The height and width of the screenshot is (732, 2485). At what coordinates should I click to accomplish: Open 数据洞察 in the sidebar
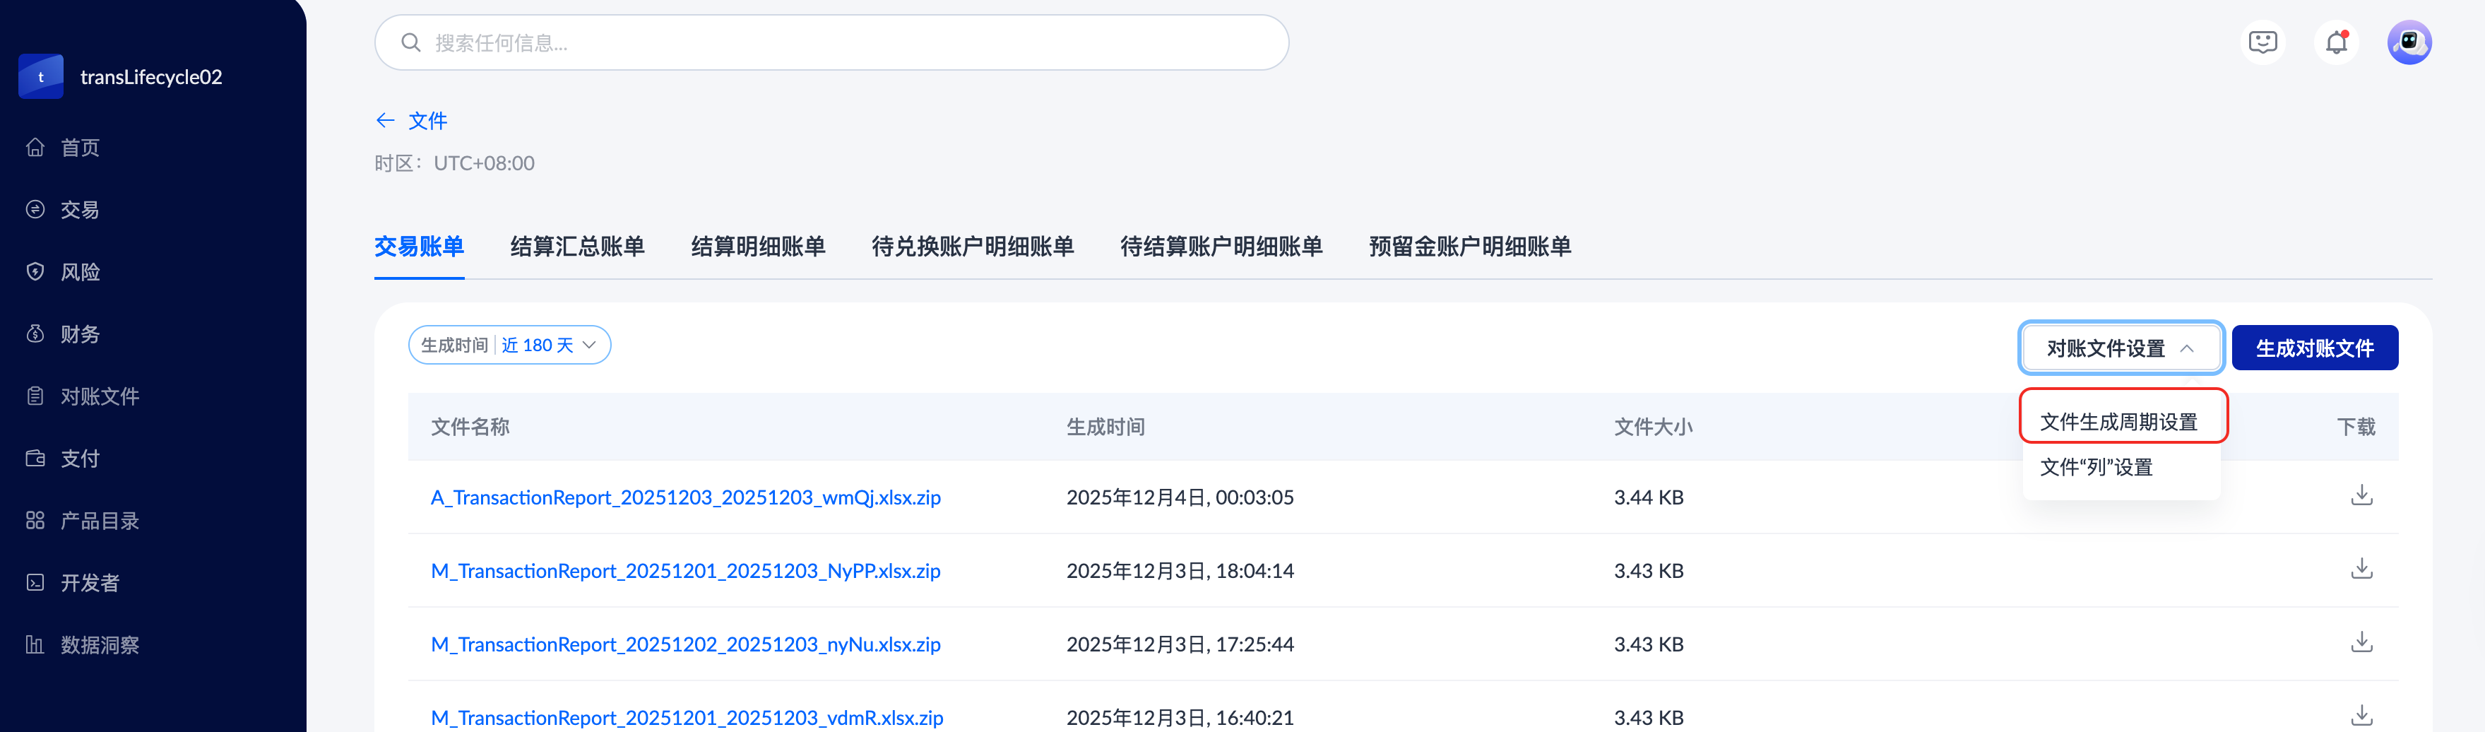(100, 644)
